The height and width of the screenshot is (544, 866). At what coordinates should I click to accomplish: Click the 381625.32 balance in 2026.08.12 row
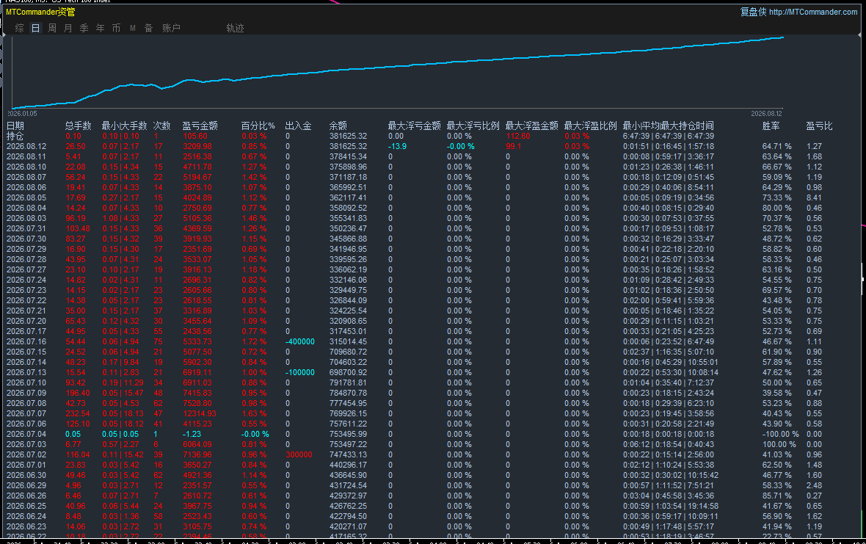pos(348,146)
